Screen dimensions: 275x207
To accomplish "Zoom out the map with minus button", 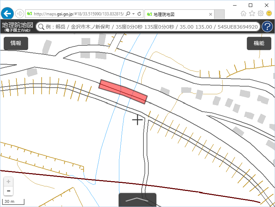I will pos(8,191).
